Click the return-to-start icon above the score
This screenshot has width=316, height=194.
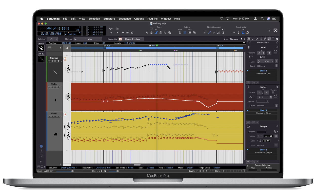(x=67, y=48)
